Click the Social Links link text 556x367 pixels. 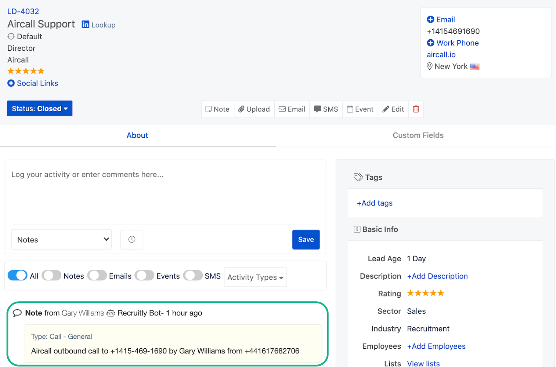point(37,83)
